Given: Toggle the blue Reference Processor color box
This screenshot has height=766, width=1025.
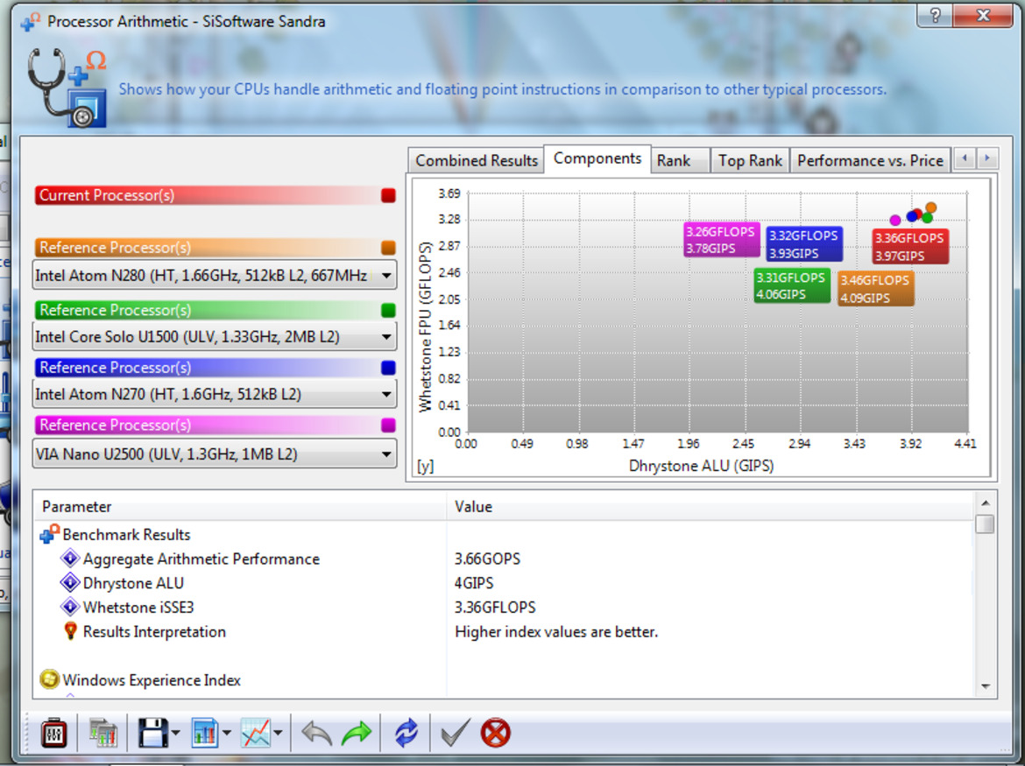Looking at the screenshot, I should 388,368.
